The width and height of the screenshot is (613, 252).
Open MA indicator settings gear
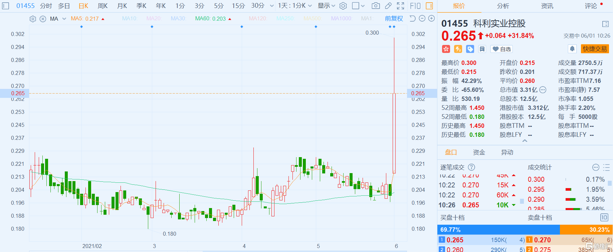click(x=33, y=19)
